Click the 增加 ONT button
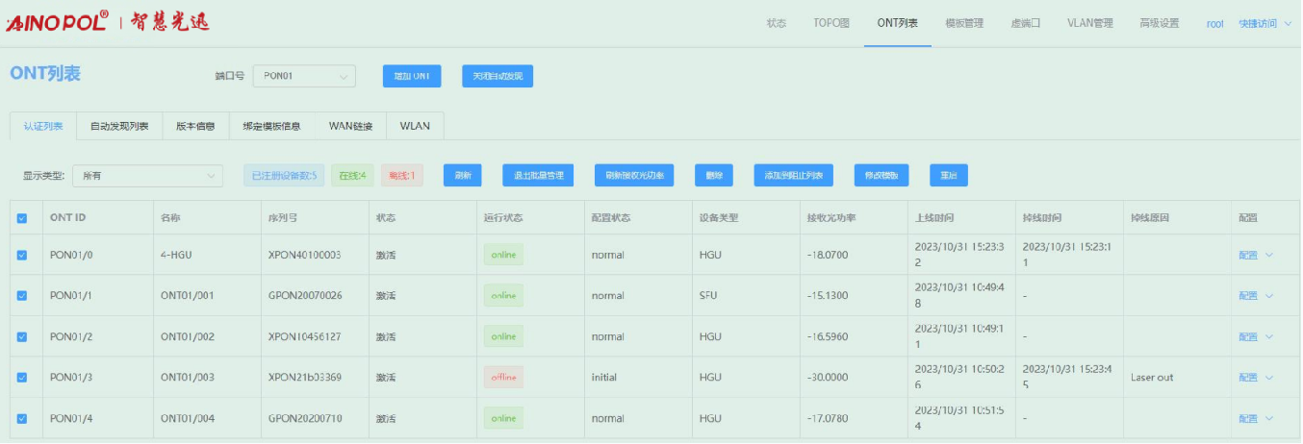Screen dimensions: 1303x444 coord(412,76)
